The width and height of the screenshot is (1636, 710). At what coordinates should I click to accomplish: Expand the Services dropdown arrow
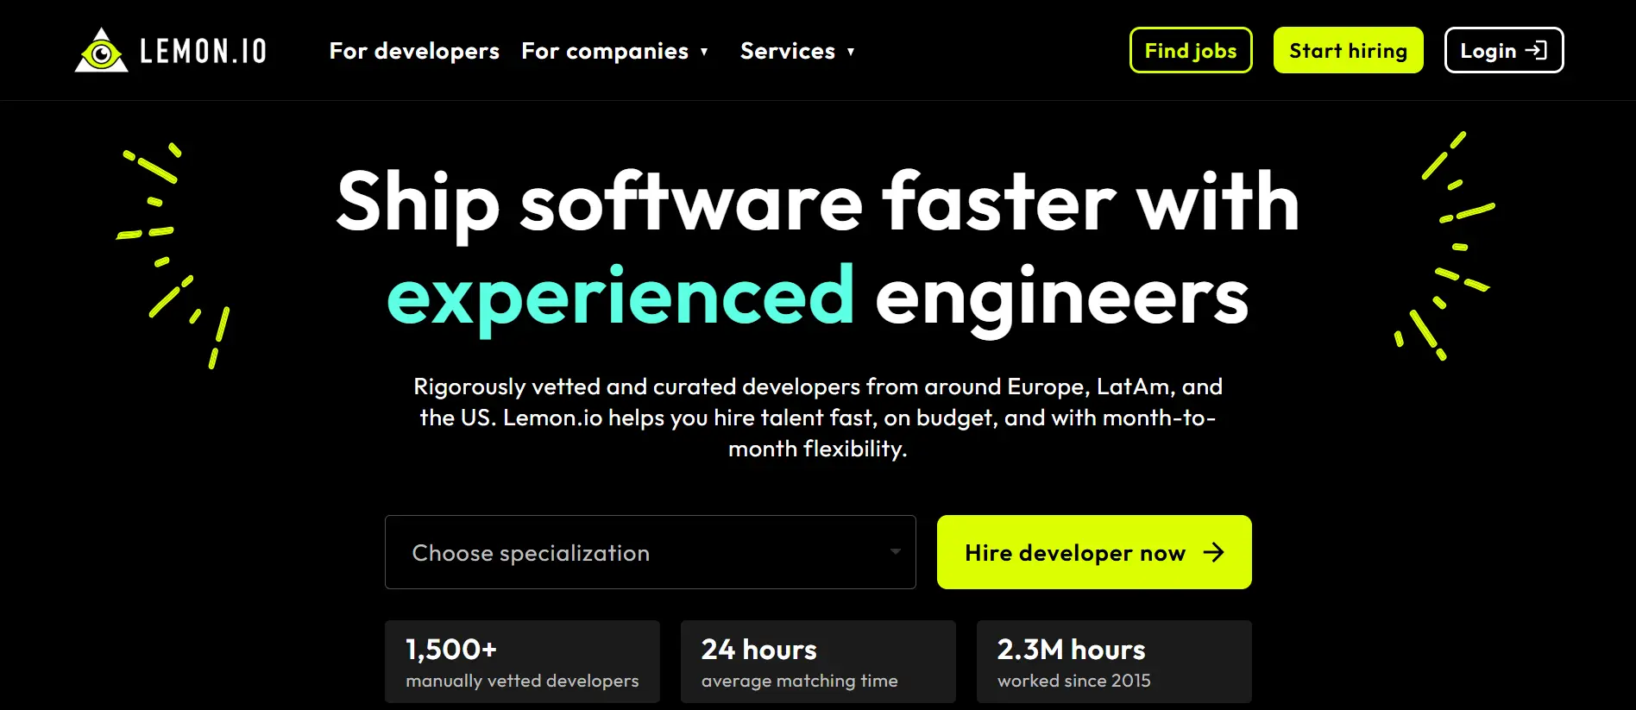(x=851, y=52)
